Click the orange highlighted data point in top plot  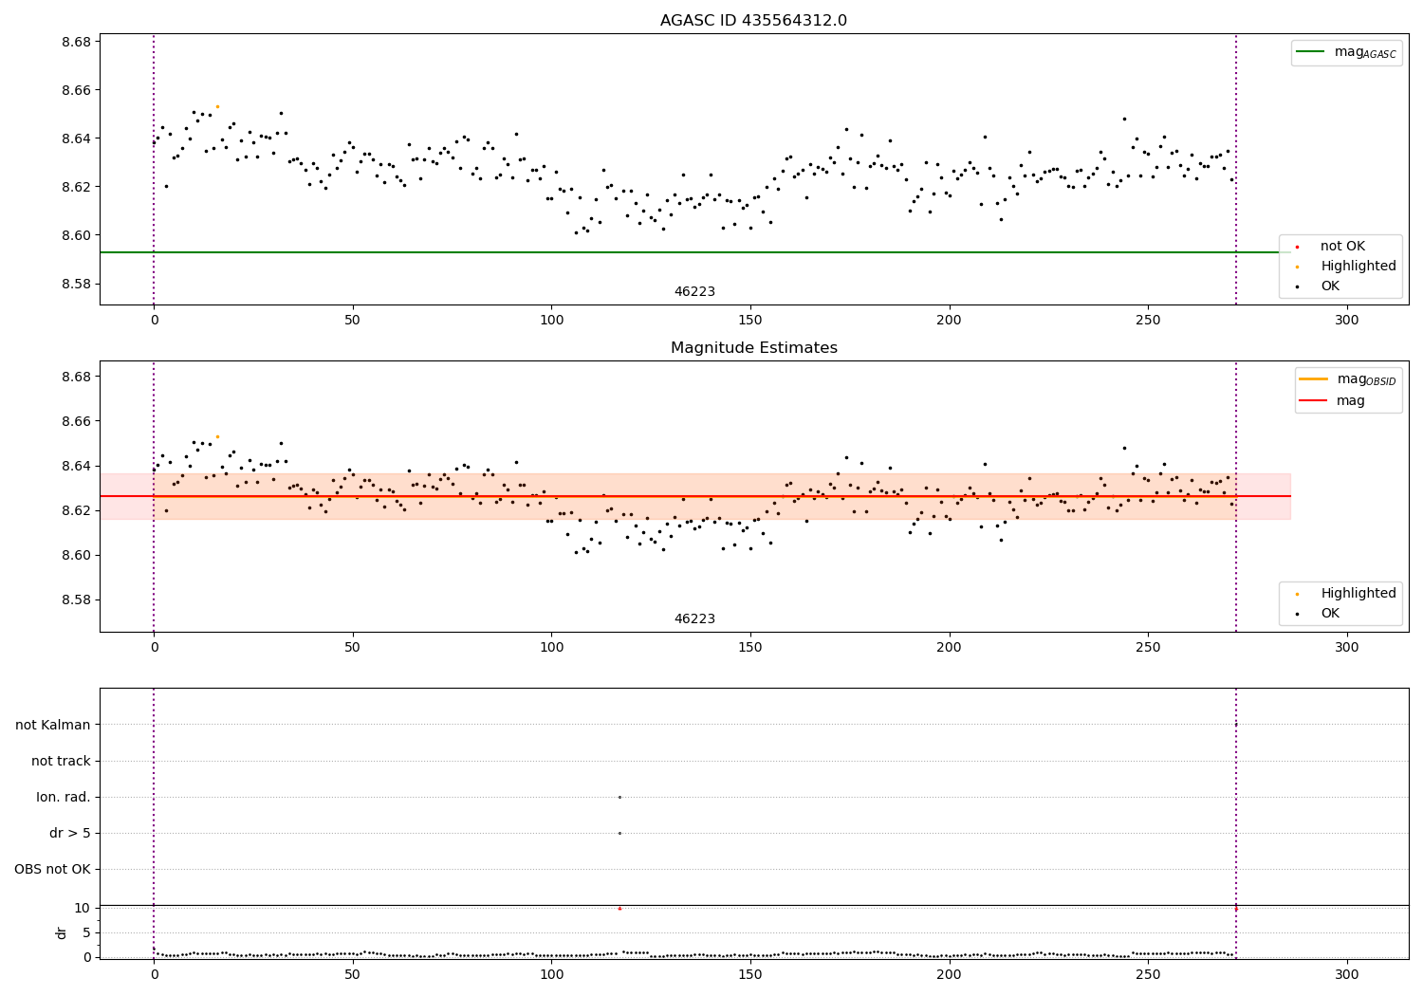217,106
